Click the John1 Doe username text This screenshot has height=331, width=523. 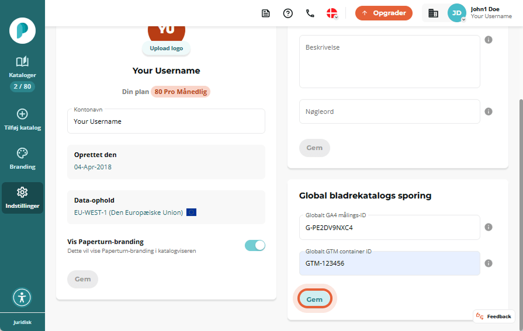(x=485, y=9)
